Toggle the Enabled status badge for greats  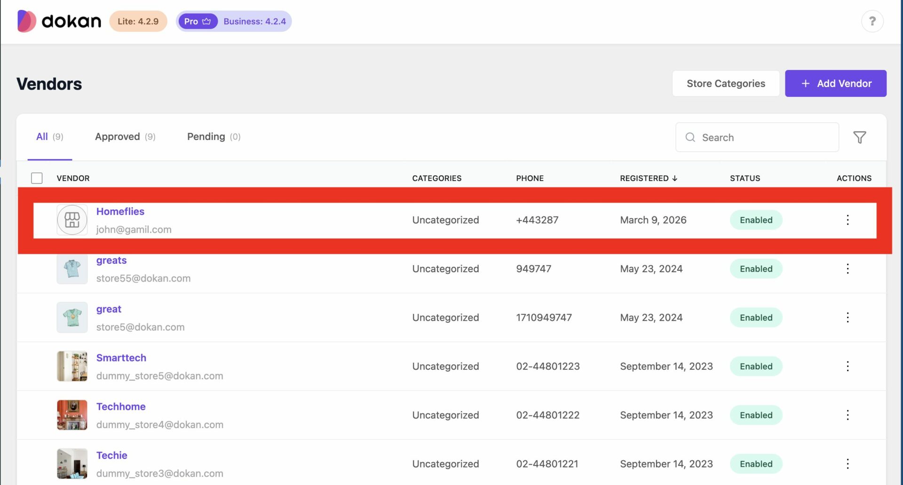click(755, 268)
